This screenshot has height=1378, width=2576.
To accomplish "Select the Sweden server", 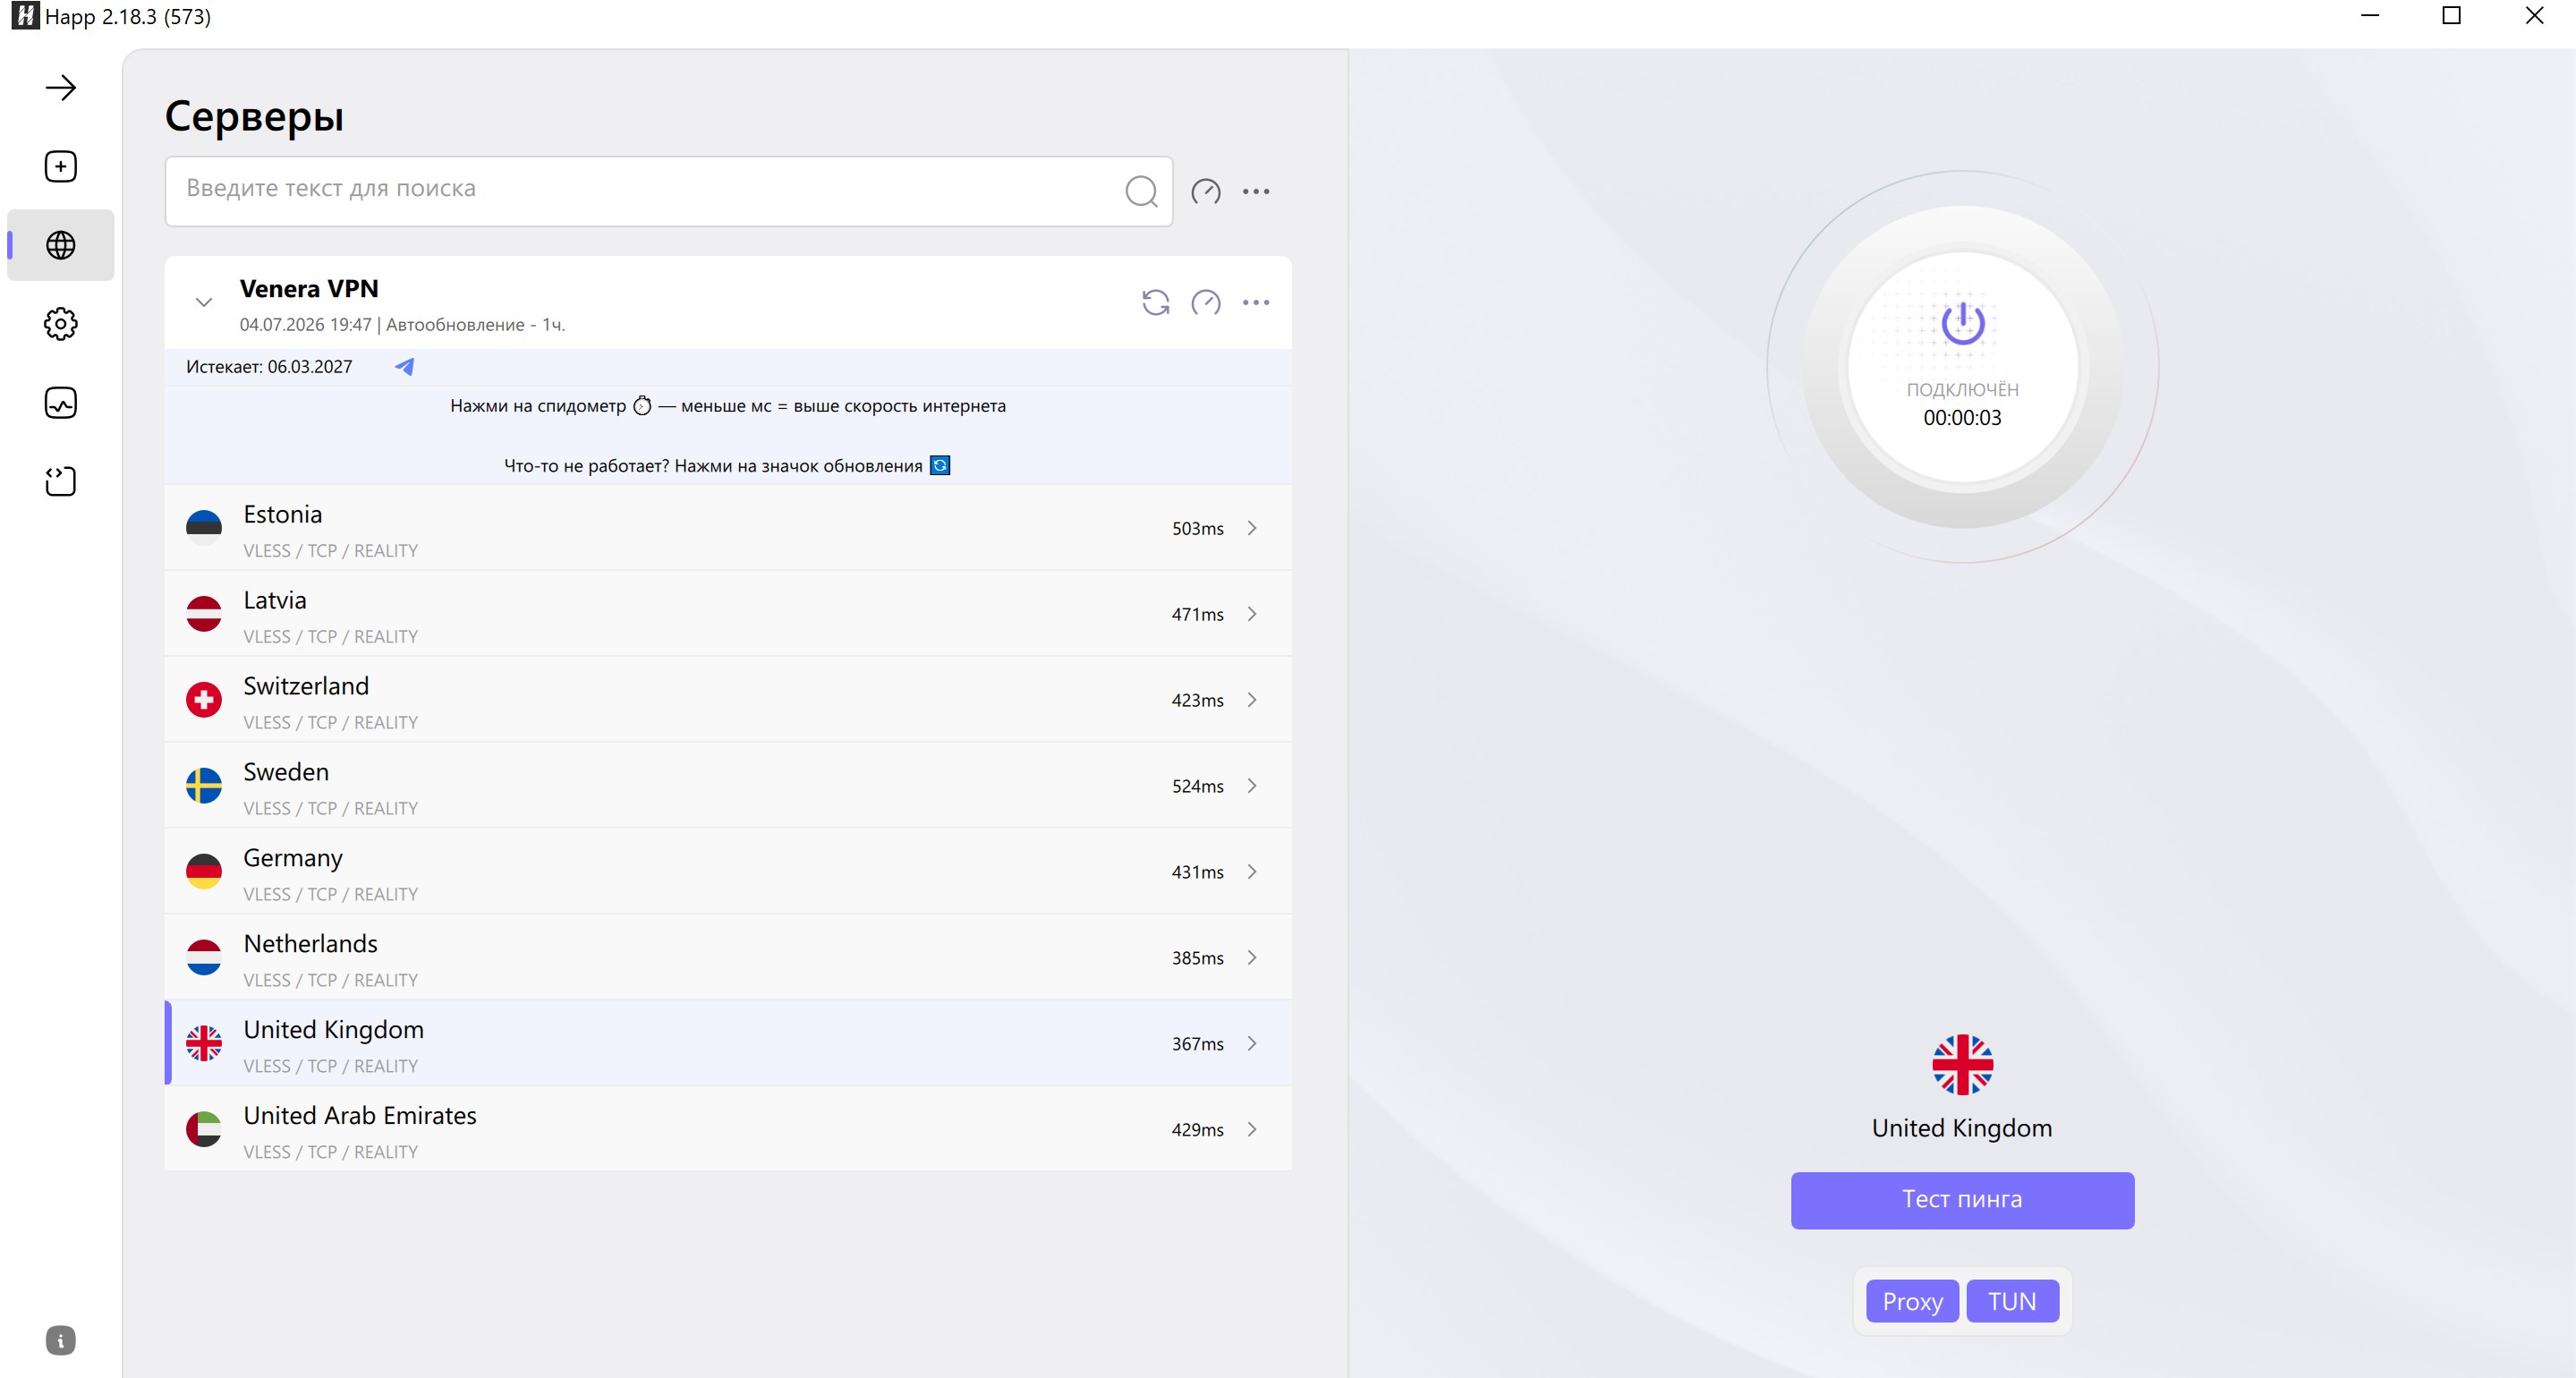I will click(x=728, y=786).
